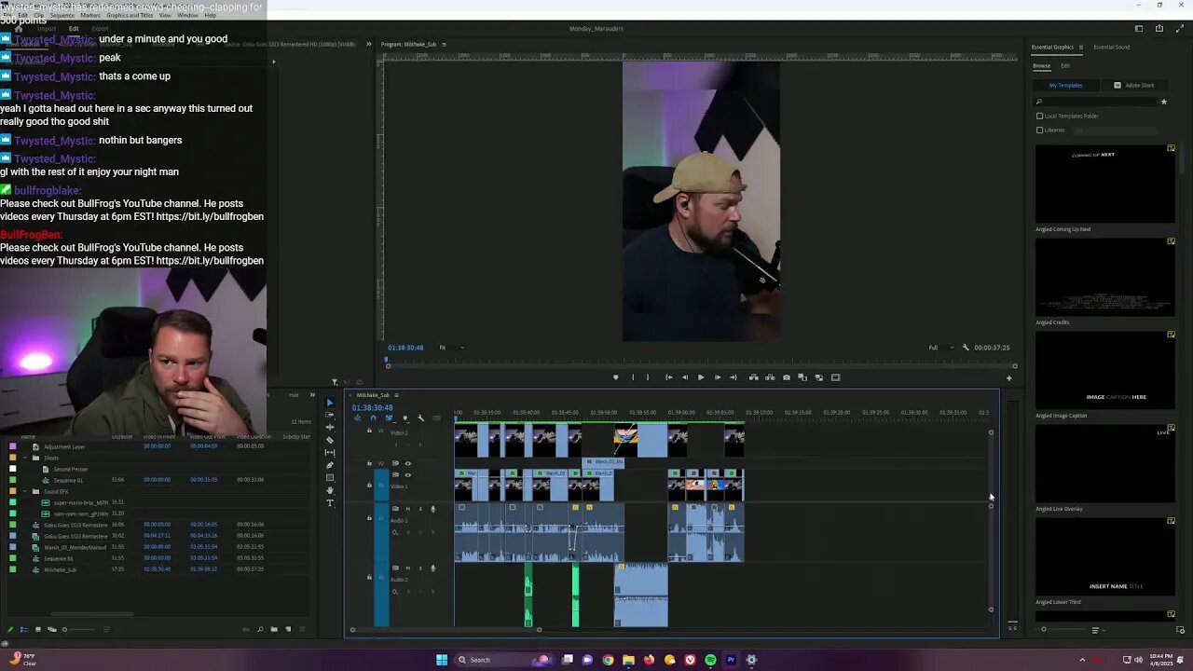Open the bit.ly/bullfrogben link from bullfrogblake
This screenshot has height=671, width=1193.
[210, 216]
